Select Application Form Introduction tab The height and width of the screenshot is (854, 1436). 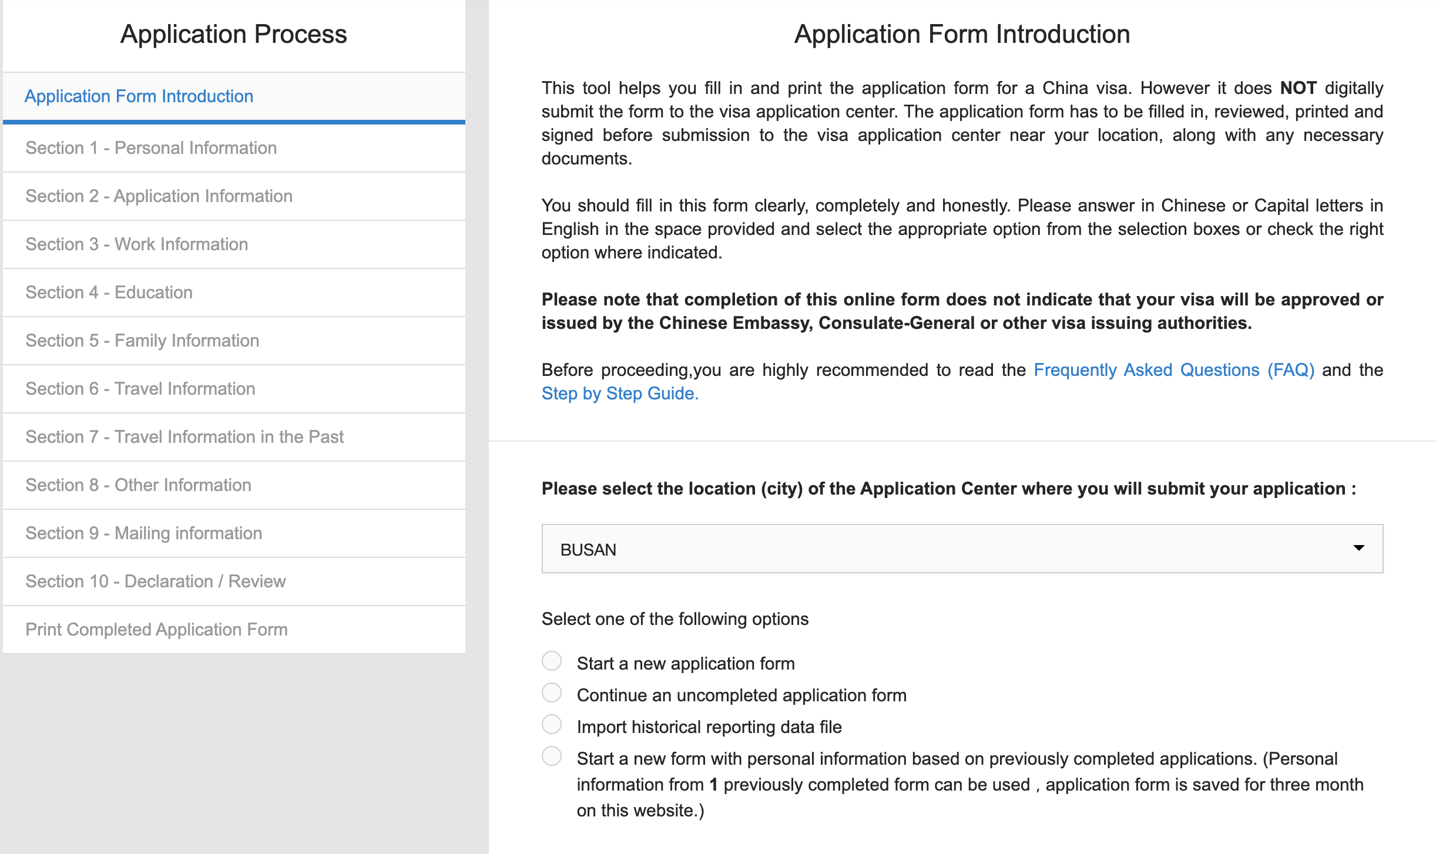(139, 96)
